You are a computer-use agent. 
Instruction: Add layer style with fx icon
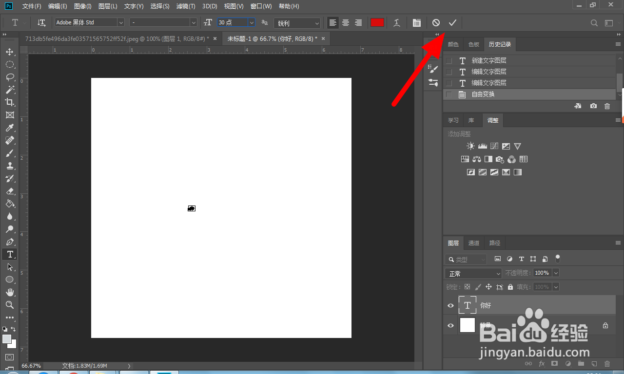542,364
